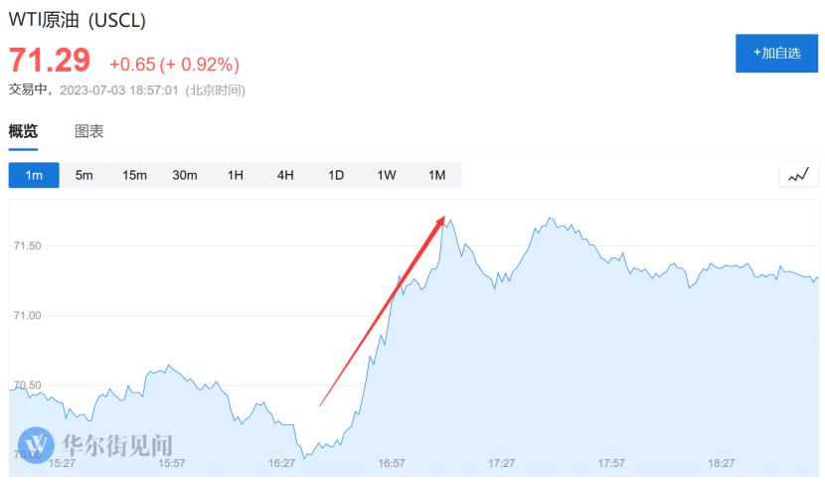The width and height of the screenshot is (825, 486).
Task: Click the 71.50 price axis label
Action: pyautogui.click(x=28, y=245)
